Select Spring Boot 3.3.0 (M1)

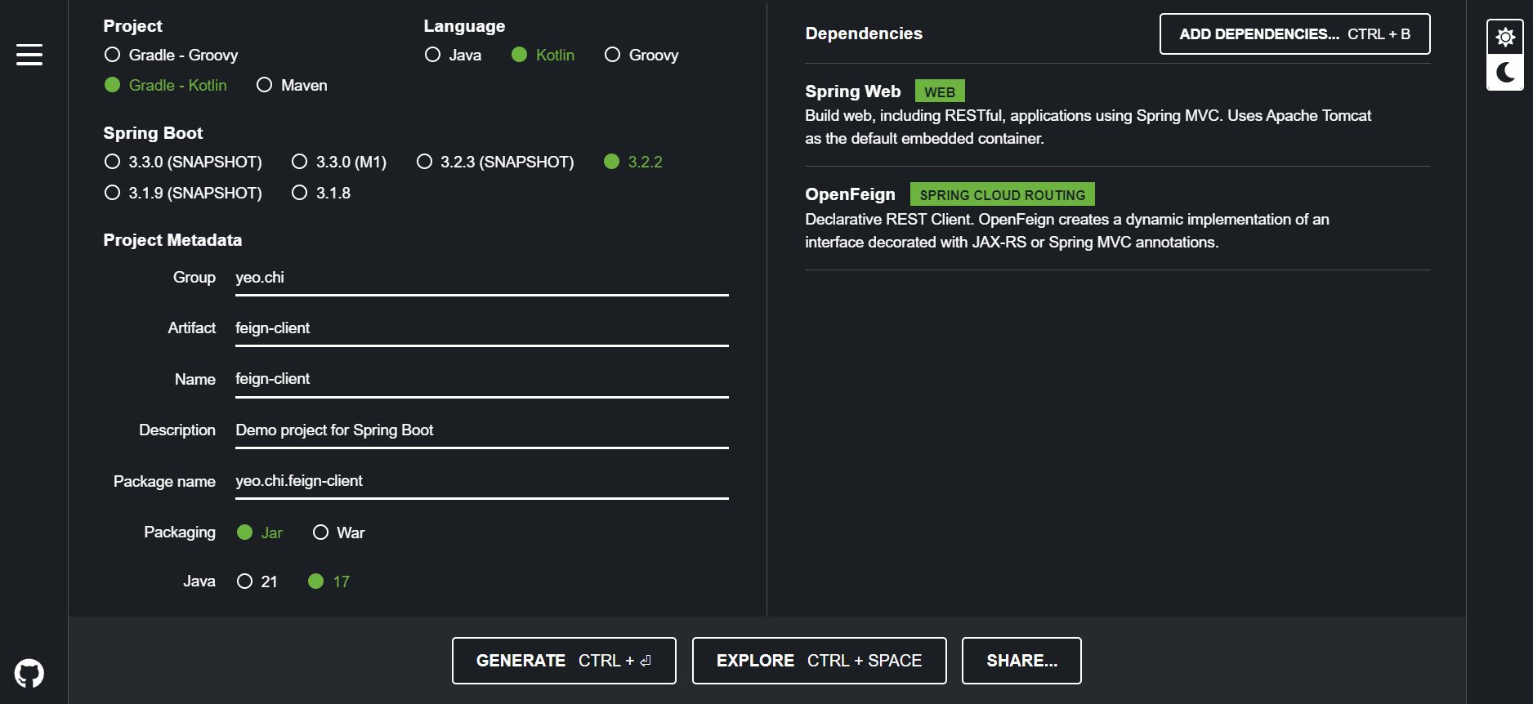pyautogui.click(x=339, y=162)
